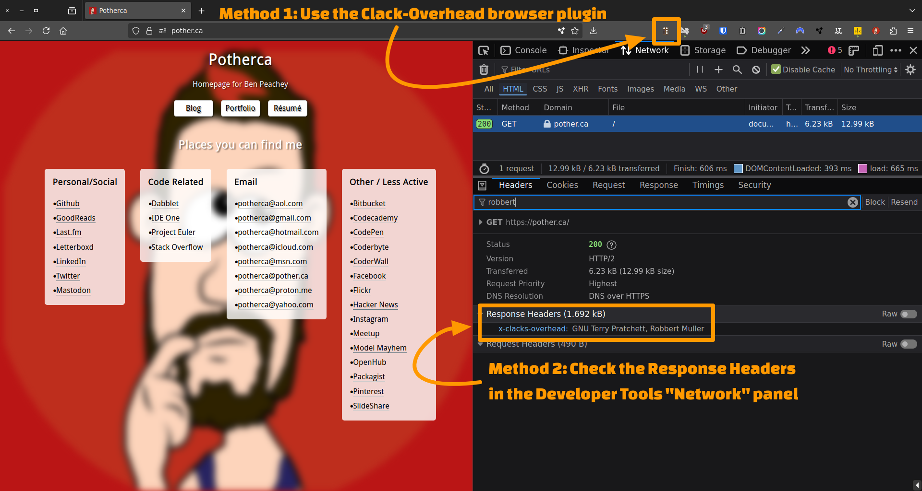Open the DevTools three-dot options menu

896,50
